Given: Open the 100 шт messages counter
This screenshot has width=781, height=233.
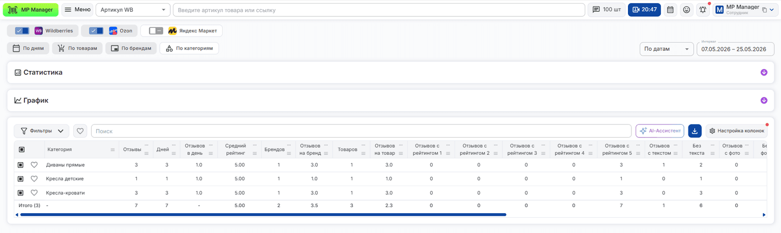Looking at the screenshot, I should click(607, 10).
